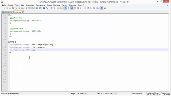Switch to the inactive first document tab
Screen dimensions: 171x96
(7, 12)
